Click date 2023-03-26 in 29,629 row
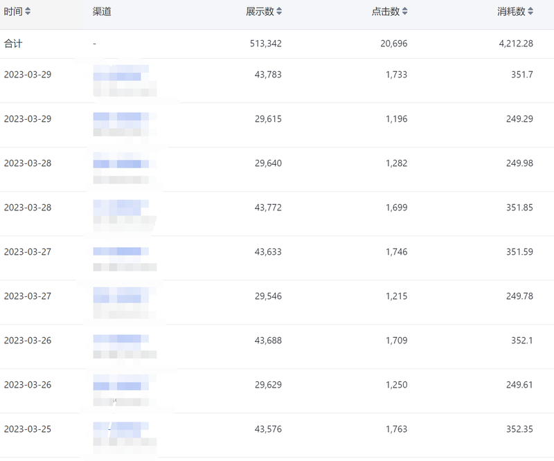 click(x=28, y=385)
